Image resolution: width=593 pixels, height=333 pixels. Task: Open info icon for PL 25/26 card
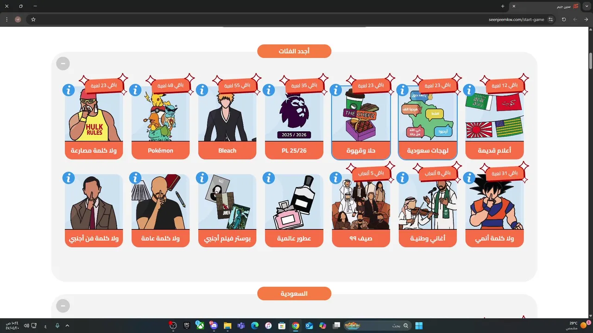[x=269, y=90]
